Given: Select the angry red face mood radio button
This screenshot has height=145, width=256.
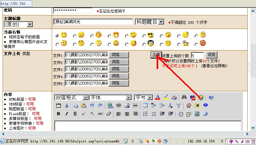Looking at the screenshot, I should pyautogui.click(x=196, y=44).
